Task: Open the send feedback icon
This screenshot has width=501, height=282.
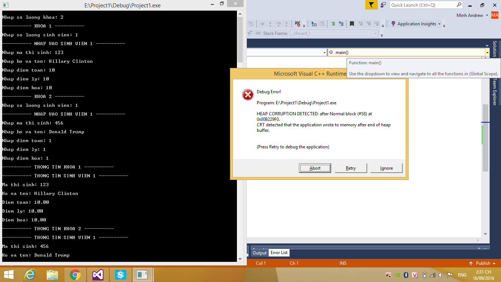Action: tap(383, 5)
